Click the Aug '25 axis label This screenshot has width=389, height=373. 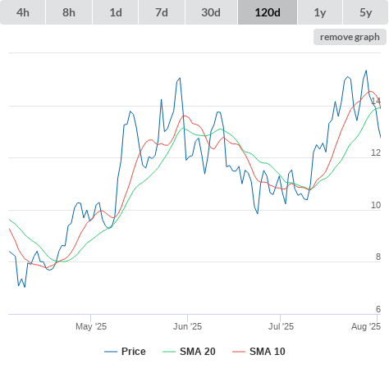coord(366,326)
